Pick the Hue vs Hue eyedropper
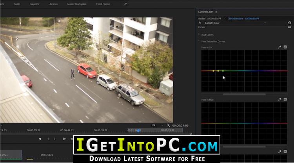This screenshot has height=163, width=294. tap(280, 99)
